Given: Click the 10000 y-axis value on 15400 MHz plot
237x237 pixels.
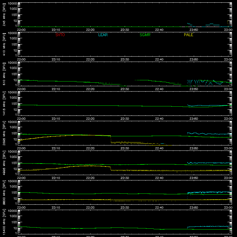Looking at the screenshot, I should 12,211.
